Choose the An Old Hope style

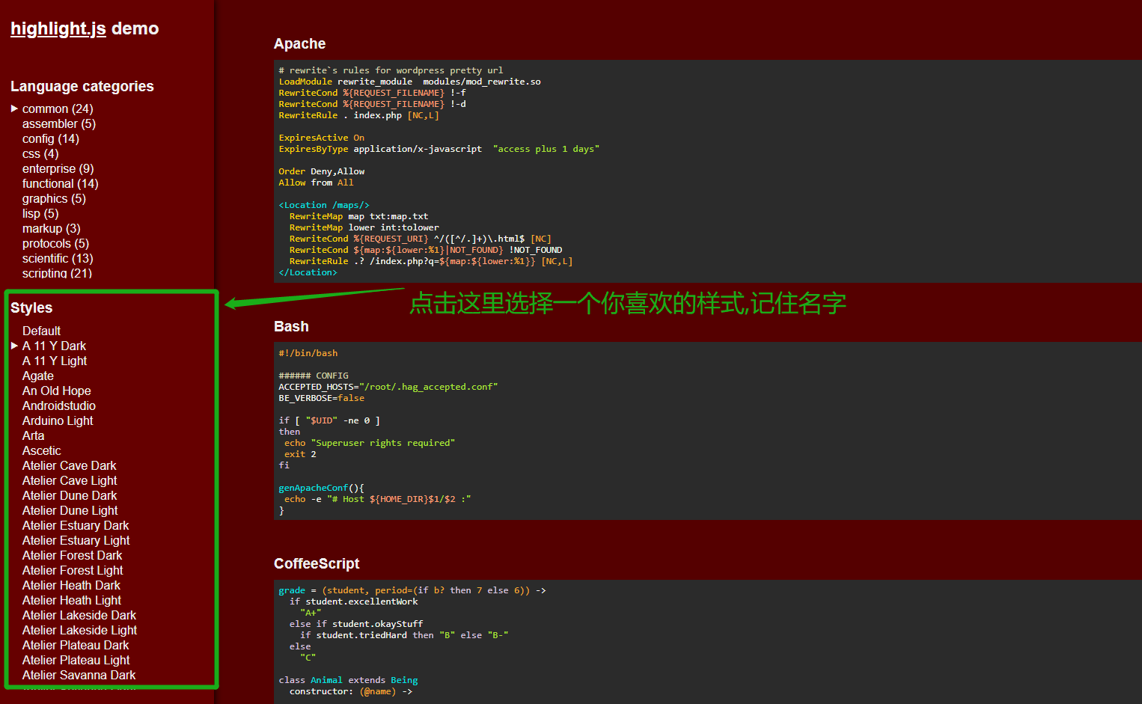56,391
